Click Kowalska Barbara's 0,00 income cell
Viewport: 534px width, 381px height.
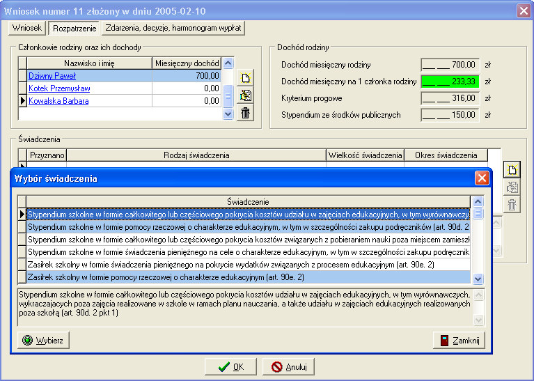coord(187,101)
